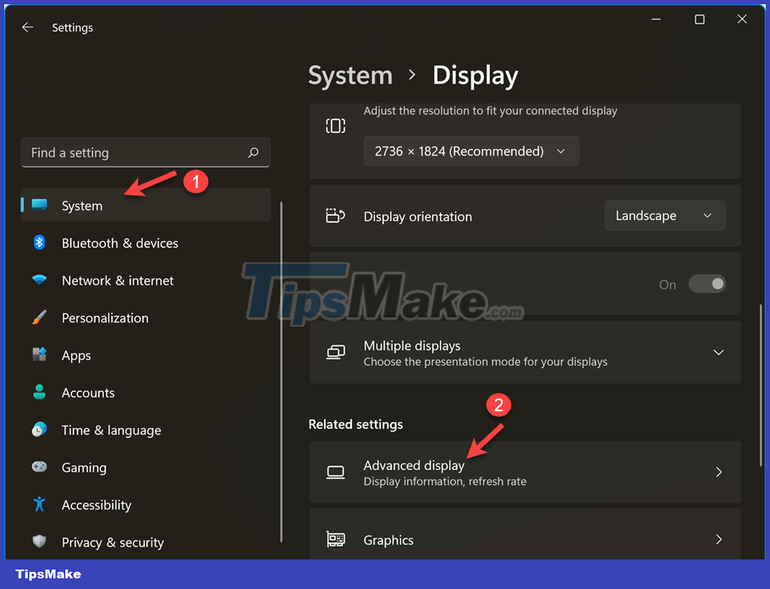Open the Apps settings icon
The image size is (770, 589).
[x=40, y=355]
